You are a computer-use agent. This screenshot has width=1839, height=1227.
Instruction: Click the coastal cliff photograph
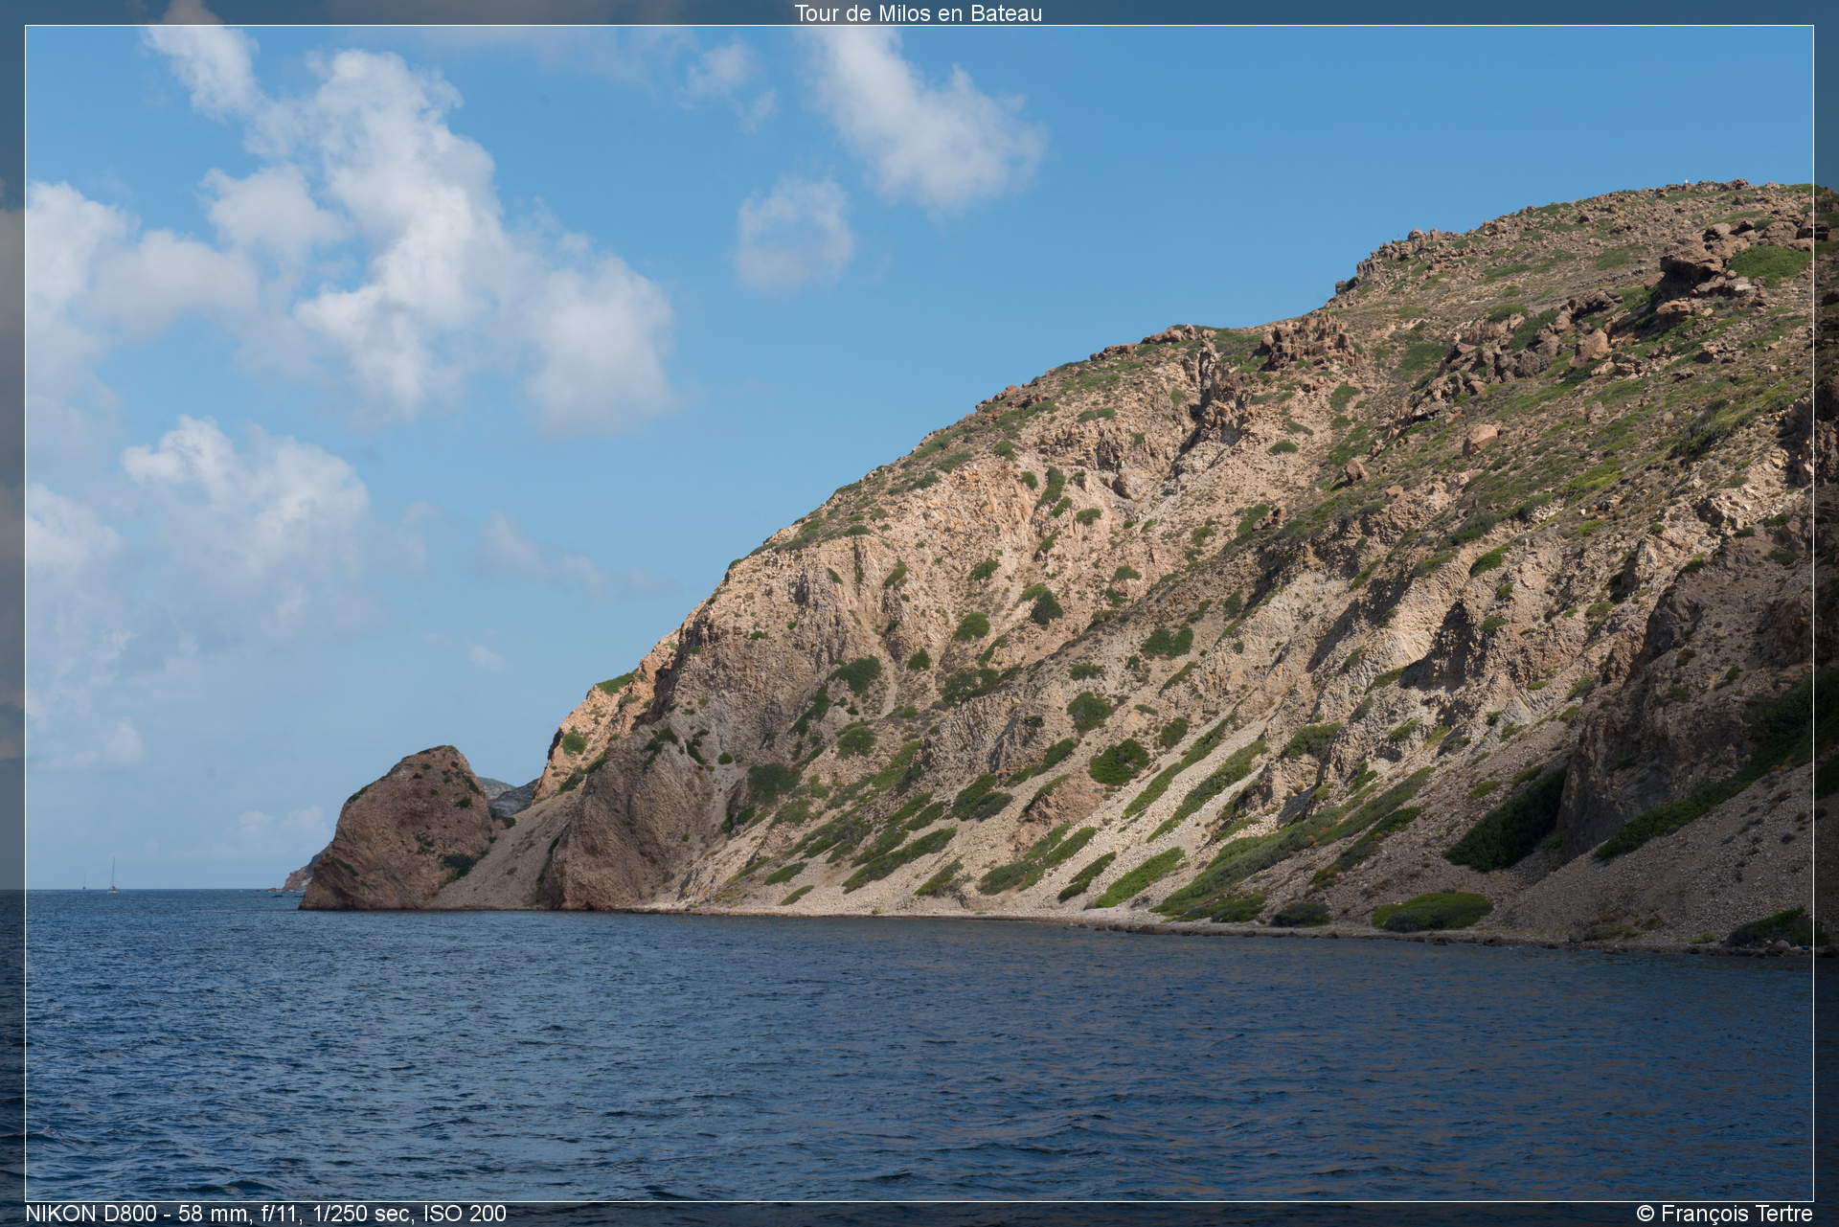(919, 613)
